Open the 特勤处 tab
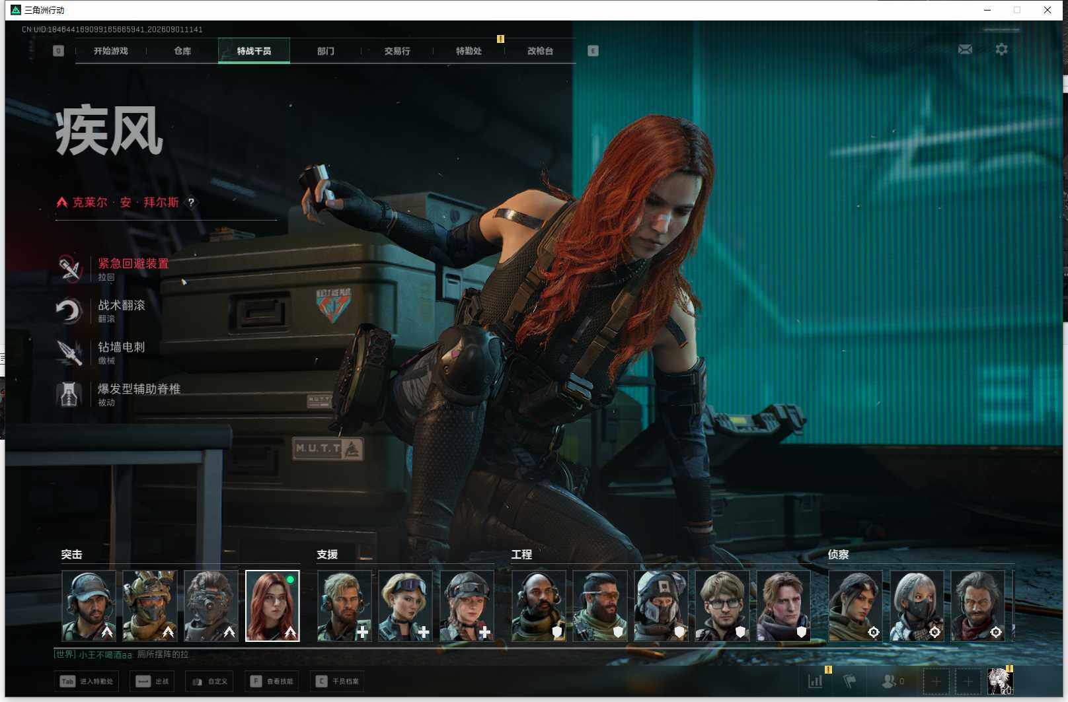The width and height of the screenshot is (1068, 702). tap(469, 51)
